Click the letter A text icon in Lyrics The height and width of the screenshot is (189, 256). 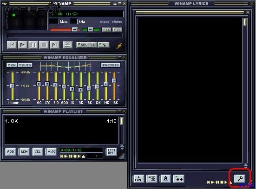click(165, 179)
